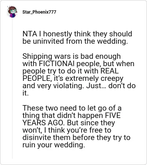Click the paragraph starting "Shipping wars is"

coord(79,75)
